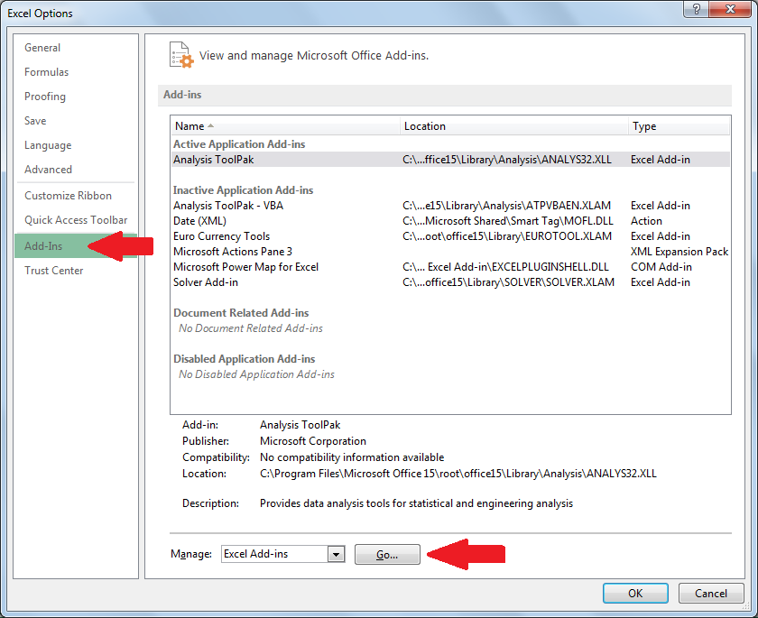
Task: Click the ANALYS32.XLL location cell
Action: (506, 160)
